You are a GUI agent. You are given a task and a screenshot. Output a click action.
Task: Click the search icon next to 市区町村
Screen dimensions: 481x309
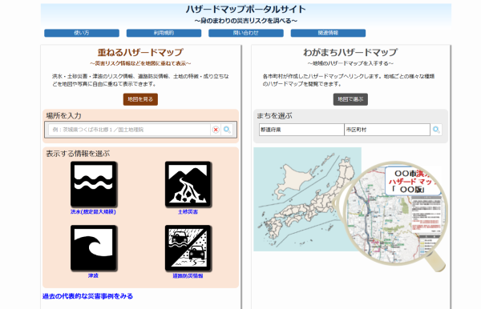[x=436, y=130]
